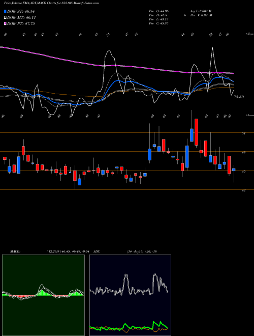Click the chart title mentioning MunafaSutra.com
Viewport: 254px width, 336px height.
pyautogui.click(x=51, y=3)
